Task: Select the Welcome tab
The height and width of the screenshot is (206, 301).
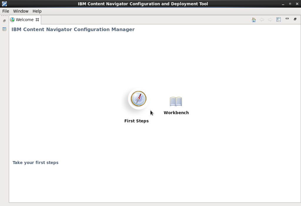Action: (x=24, y=19)
